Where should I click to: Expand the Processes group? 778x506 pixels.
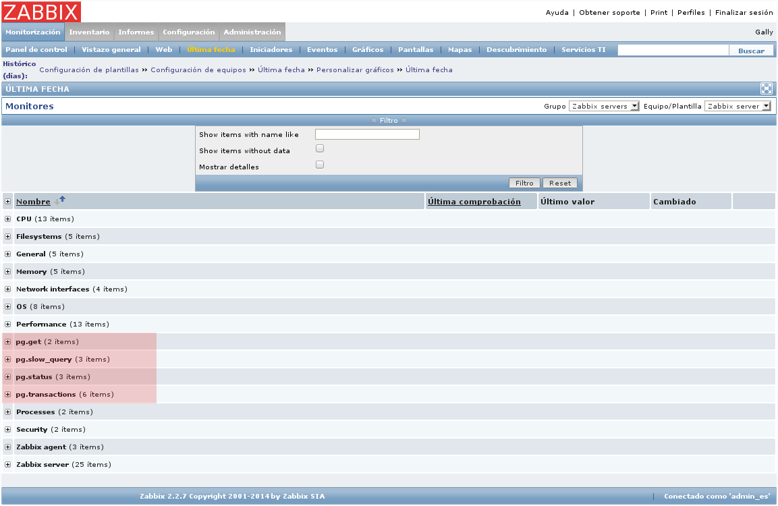[7, 412]
